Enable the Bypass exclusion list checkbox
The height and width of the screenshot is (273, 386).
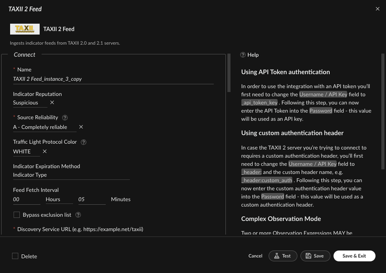pos(16,215)
